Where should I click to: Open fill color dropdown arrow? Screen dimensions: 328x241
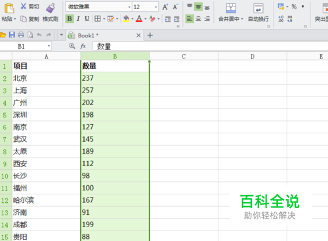133,19
